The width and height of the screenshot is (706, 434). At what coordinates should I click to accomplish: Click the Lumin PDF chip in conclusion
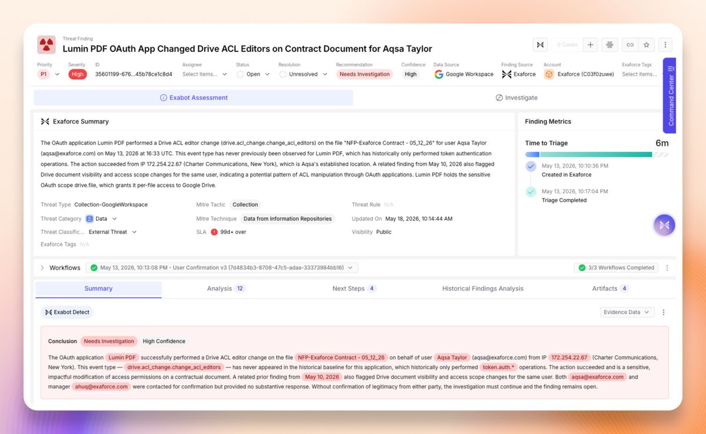[122, 358]
